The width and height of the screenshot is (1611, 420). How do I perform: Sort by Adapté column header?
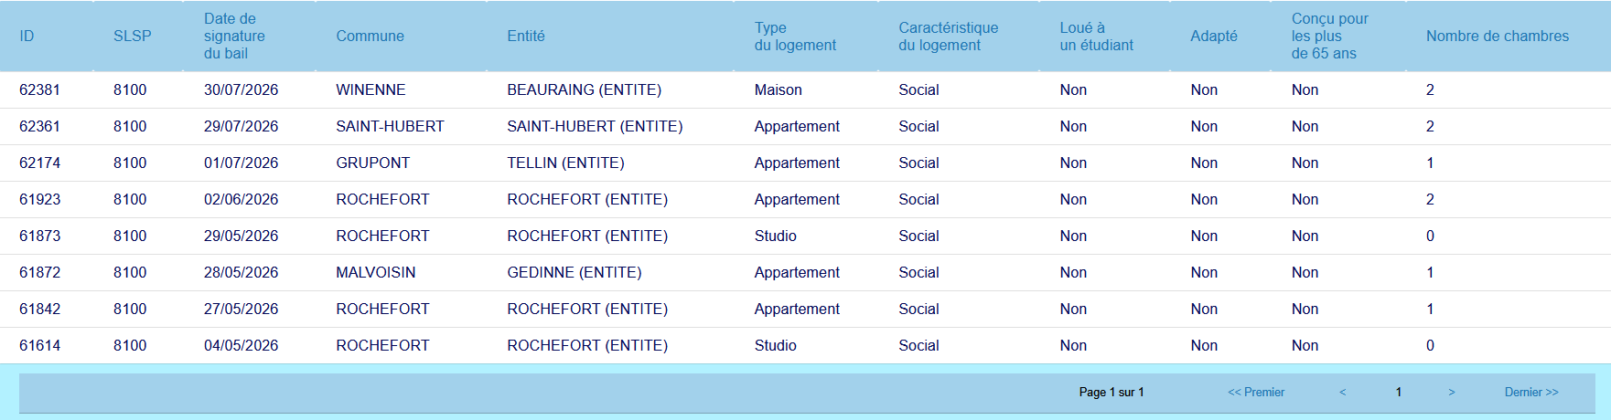1214,36
